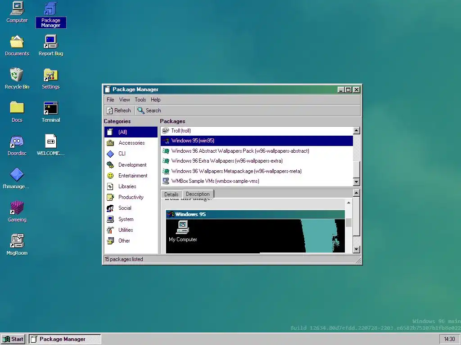
Task: Select the Utilities tools icon
Action: tap(110, 230)
